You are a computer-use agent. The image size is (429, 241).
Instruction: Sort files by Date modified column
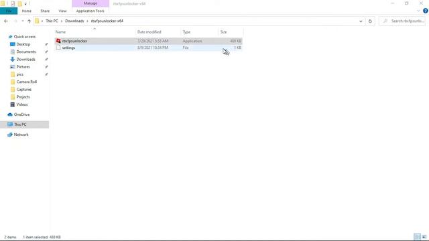pos(149,32)
